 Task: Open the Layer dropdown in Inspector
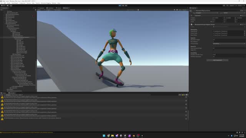(234, 13)
